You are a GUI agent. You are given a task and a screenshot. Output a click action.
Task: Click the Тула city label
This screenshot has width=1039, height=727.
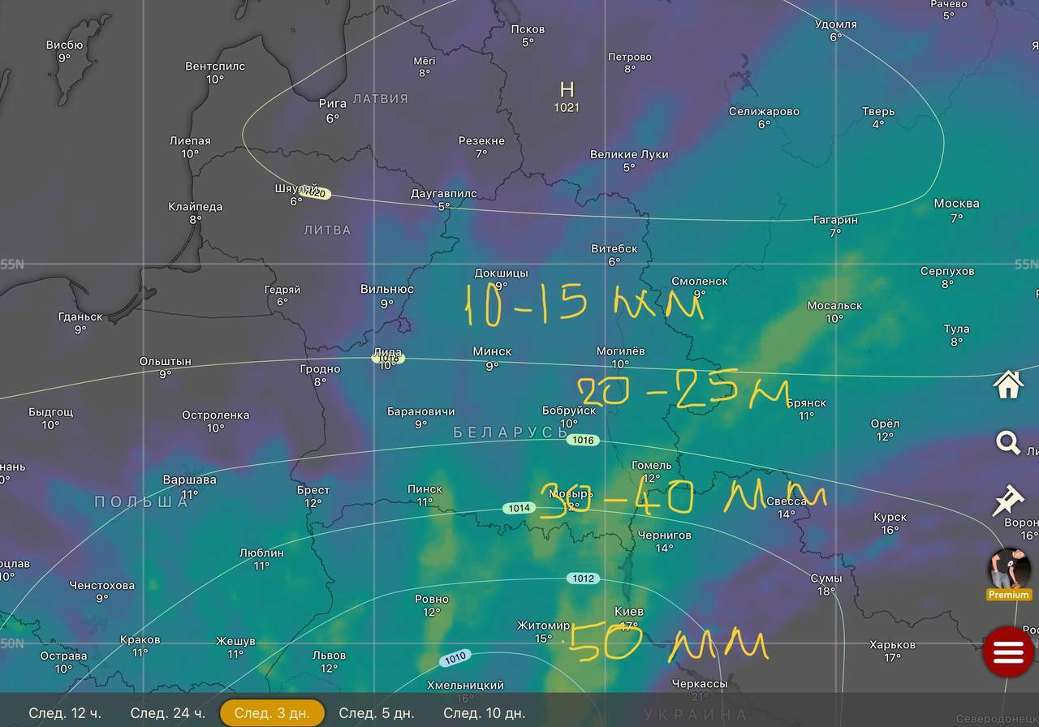point(957,329)
